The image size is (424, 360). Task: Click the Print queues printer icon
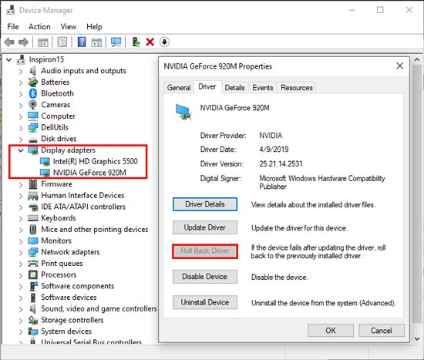(32, 264)
